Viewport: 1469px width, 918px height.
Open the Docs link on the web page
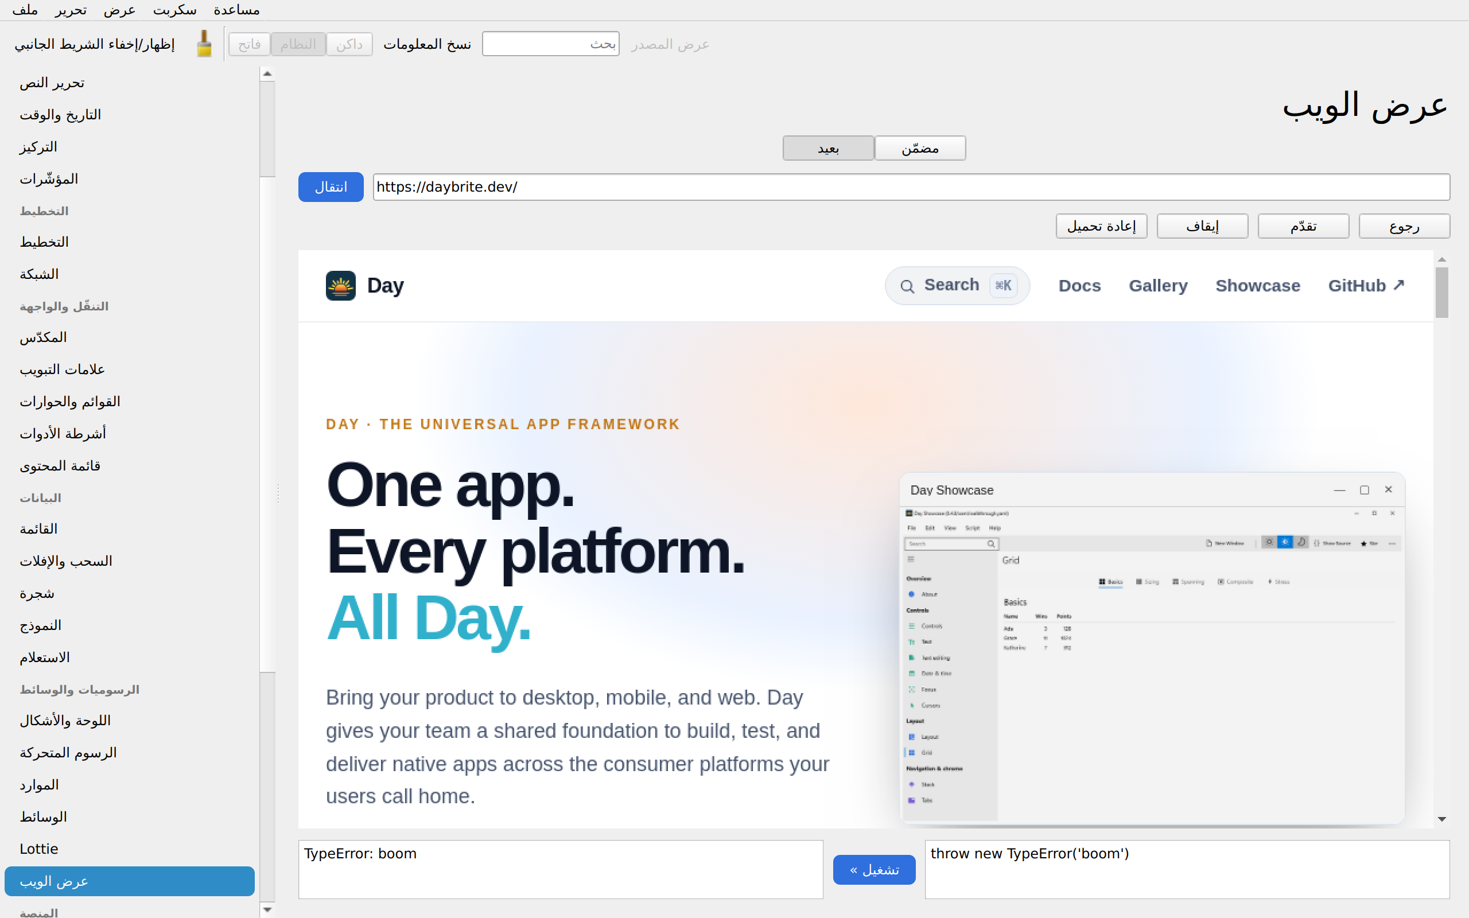coord(1079,285)
